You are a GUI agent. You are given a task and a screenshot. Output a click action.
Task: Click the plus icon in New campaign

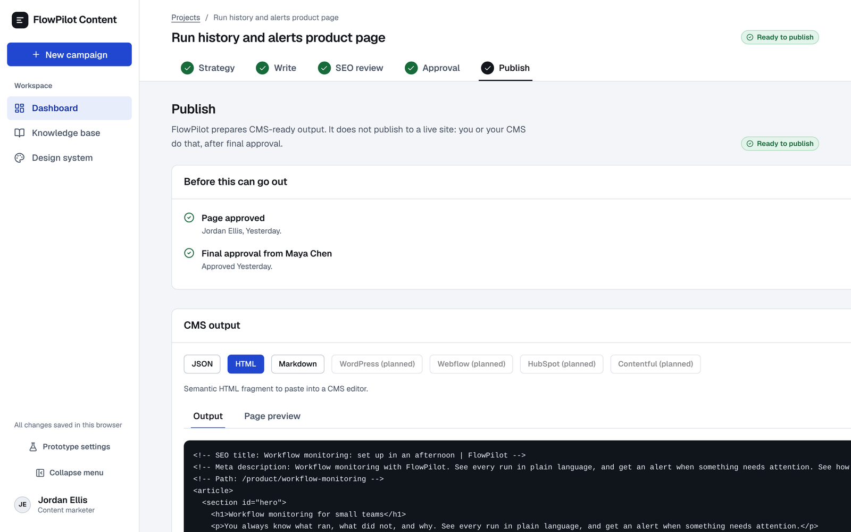pos(36,54)
